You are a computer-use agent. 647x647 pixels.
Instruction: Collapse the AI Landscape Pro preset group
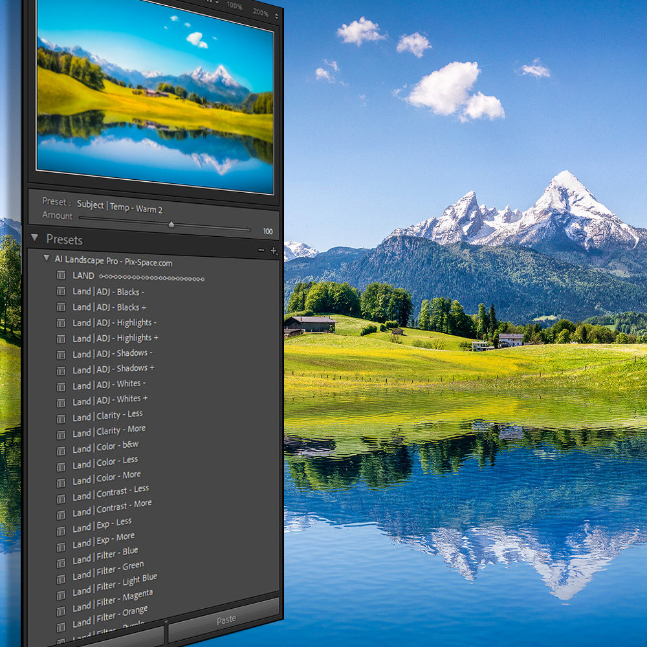[46, 258]
